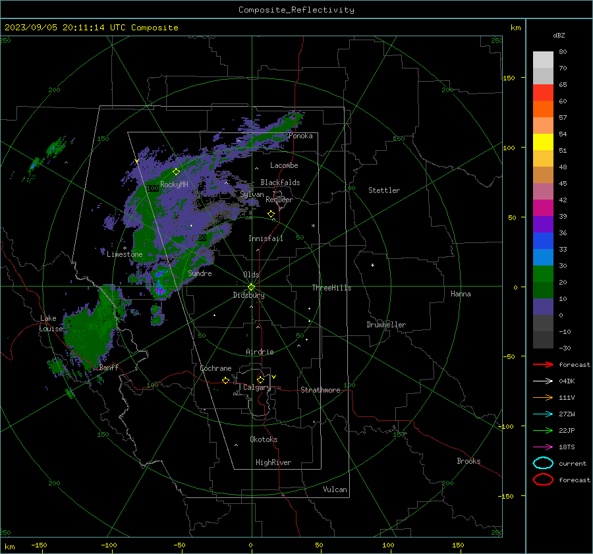Click the red forecast arrow in legend
This screenshot has width=593, height=554.
(x=543, y=364)
